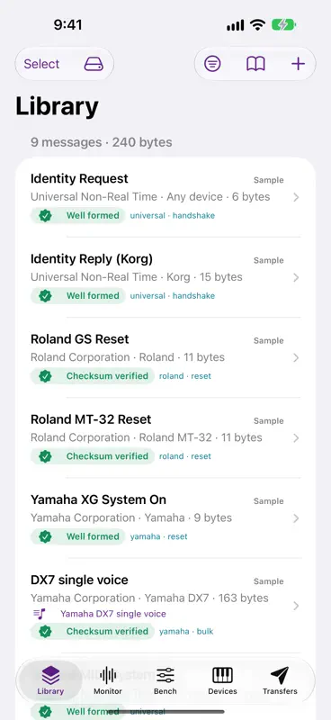Switch to the Monitor waveform tab
The image size is (331, 720).
[x=108, y=680]
